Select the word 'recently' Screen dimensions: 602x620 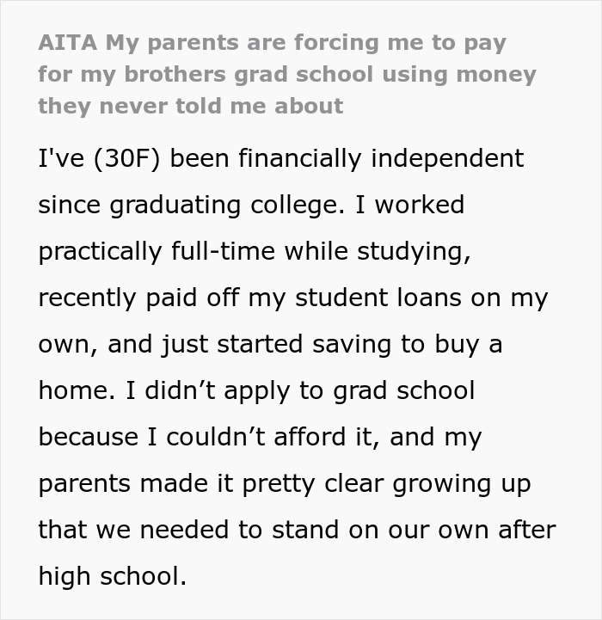click(x=88, y=298)
